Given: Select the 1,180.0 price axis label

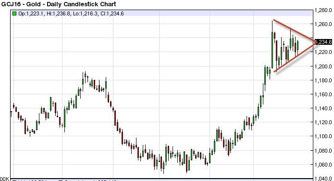Looking at the screenshot, I should click(323, 80).
